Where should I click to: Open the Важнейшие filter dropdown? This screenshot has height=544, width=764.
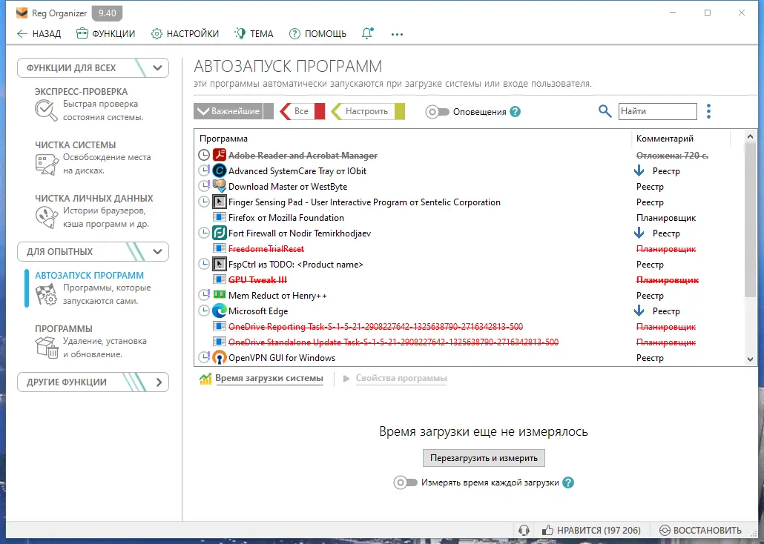click(228, 111)
